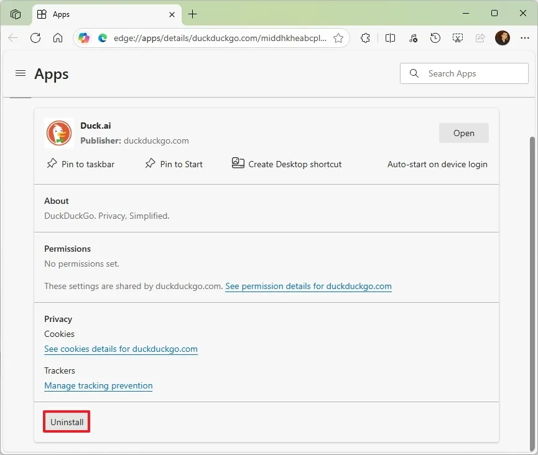
Task: Launch the web capture screenshot tool
Action: [458, 38]
